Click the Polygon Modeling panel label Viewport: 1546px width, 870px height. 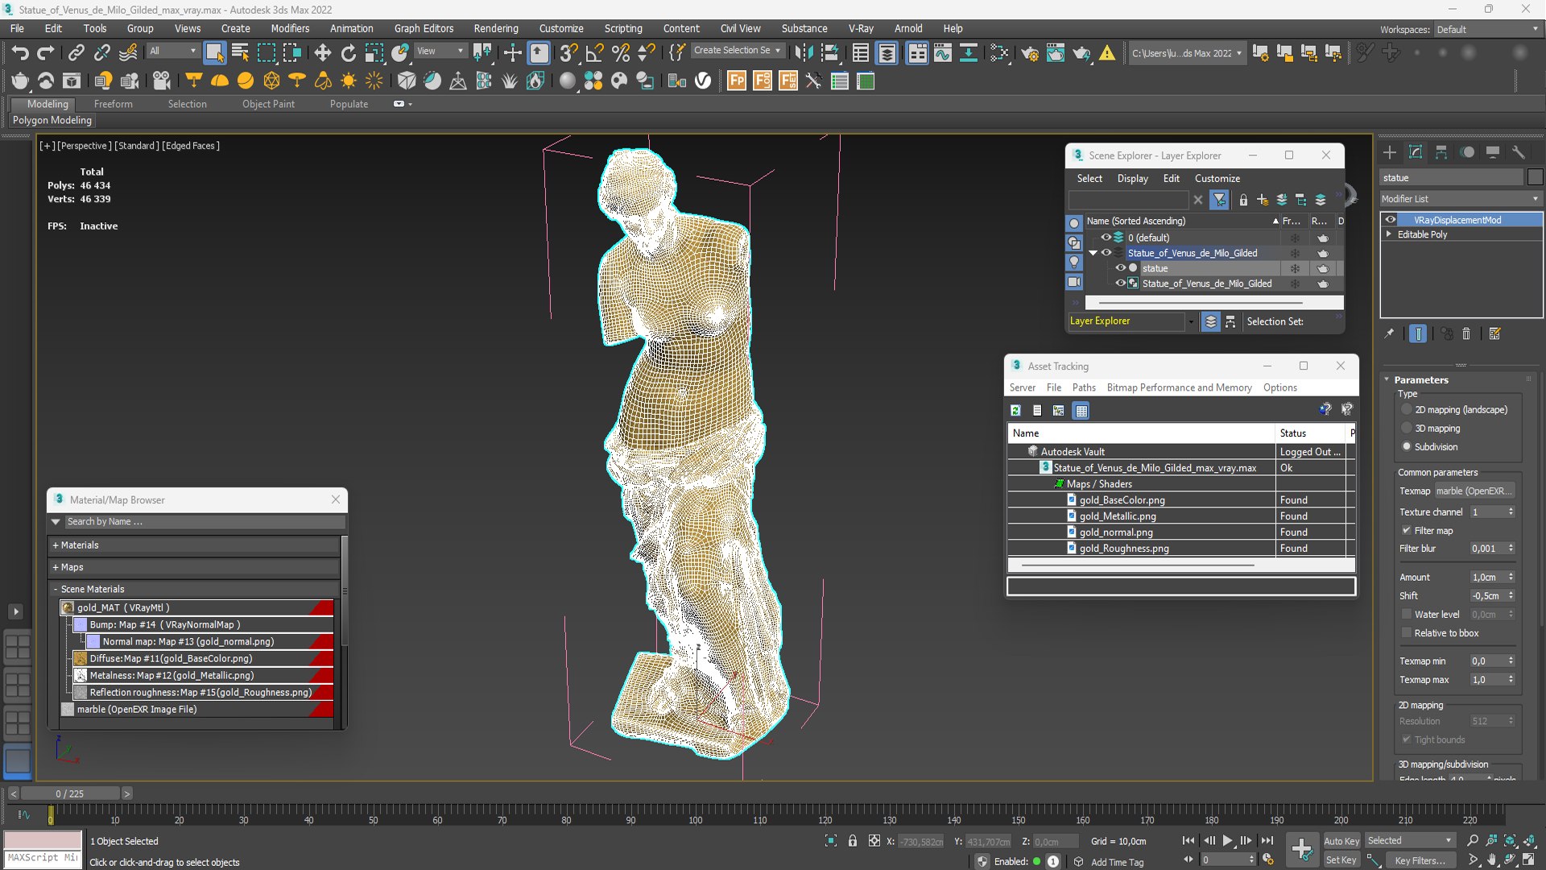[52, 120]
